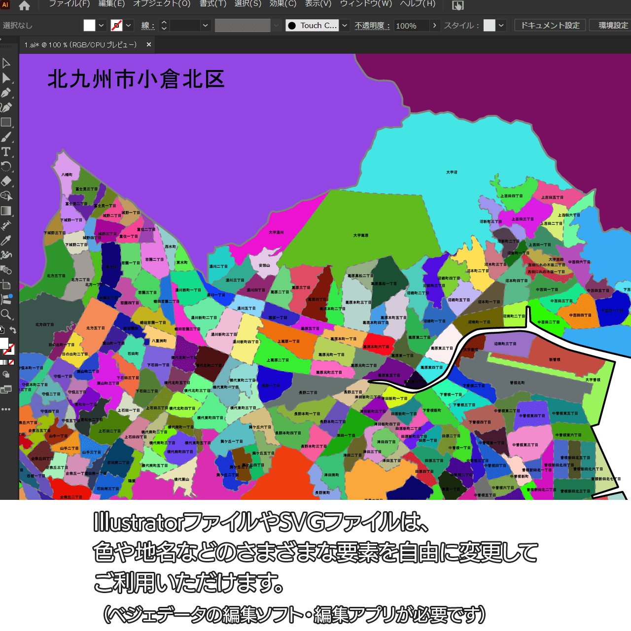Viewport: 631px width, 631px height.
Task: Select the Zoom magnifier tool
Action: 6,314
